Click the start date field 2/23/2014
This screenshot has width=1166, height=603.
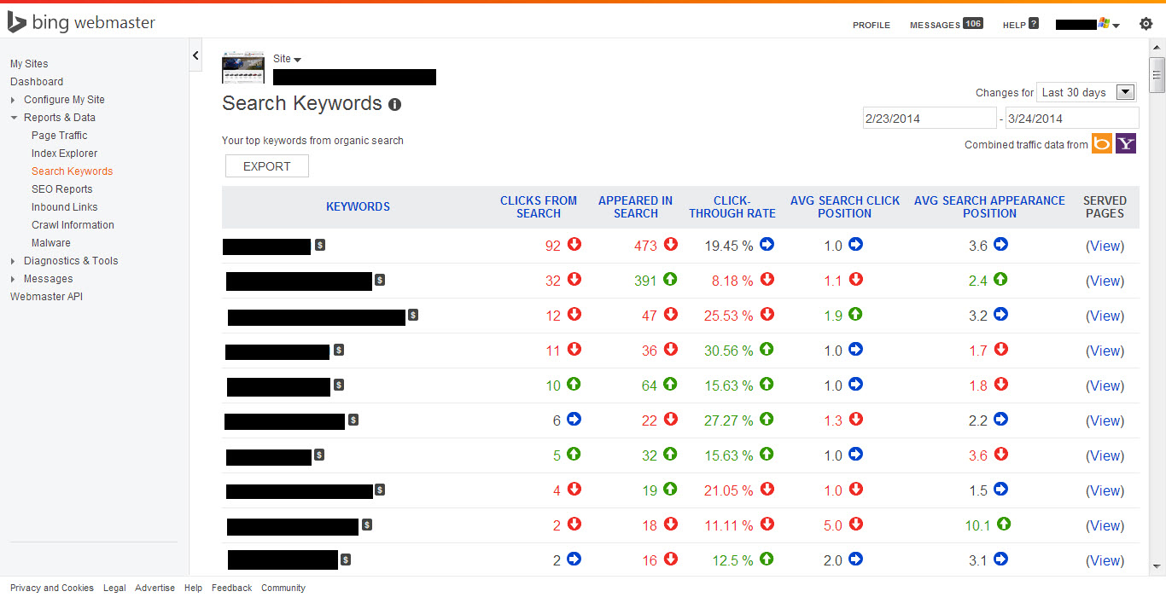click(x=929, y=119)
